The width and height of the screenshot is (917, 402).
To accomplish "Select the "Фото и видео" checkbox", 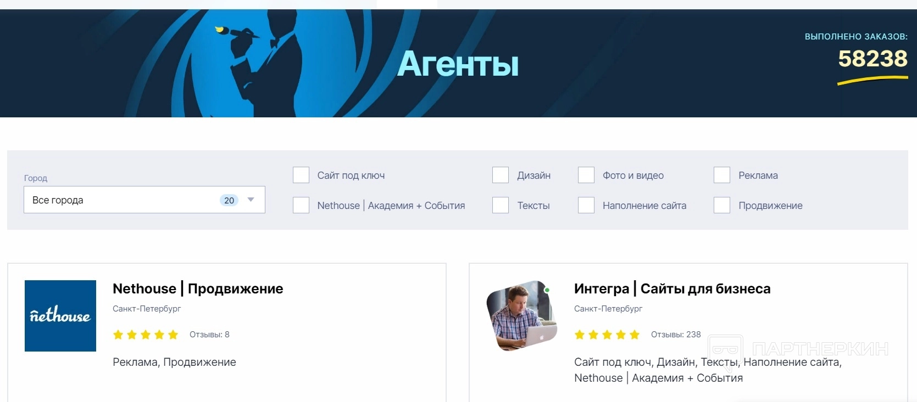I will click(586, 175).
